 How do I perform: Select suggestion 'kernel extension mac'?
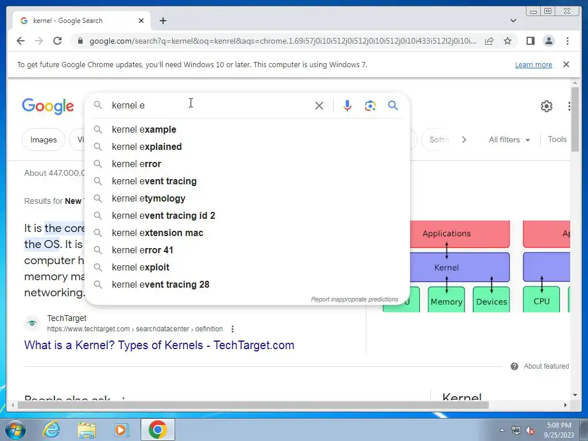point(247,233)
